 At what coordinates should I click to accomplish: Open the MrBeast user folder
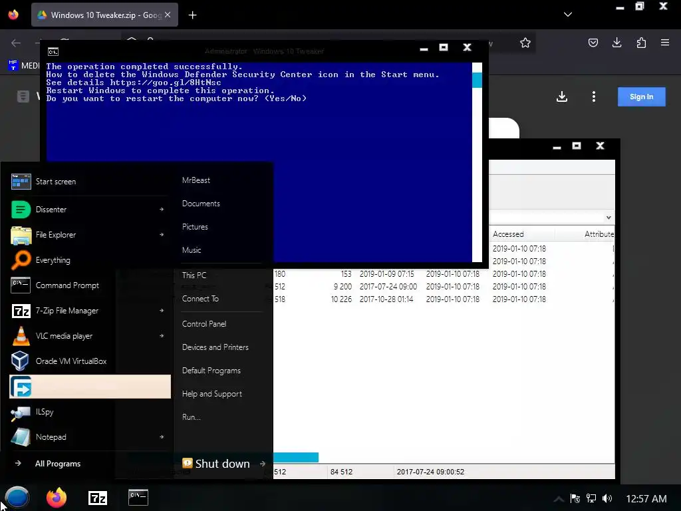[x=196, y=180]
